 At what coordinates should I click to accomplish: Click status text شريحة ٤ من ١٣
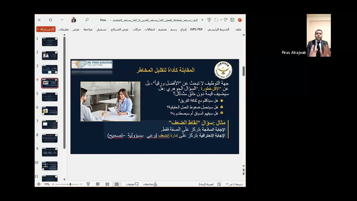[x=234, y=184]
